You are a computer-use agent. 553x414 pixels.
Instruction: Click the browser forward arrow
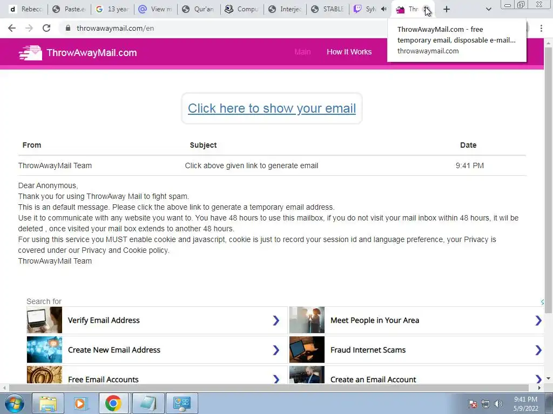29,28
